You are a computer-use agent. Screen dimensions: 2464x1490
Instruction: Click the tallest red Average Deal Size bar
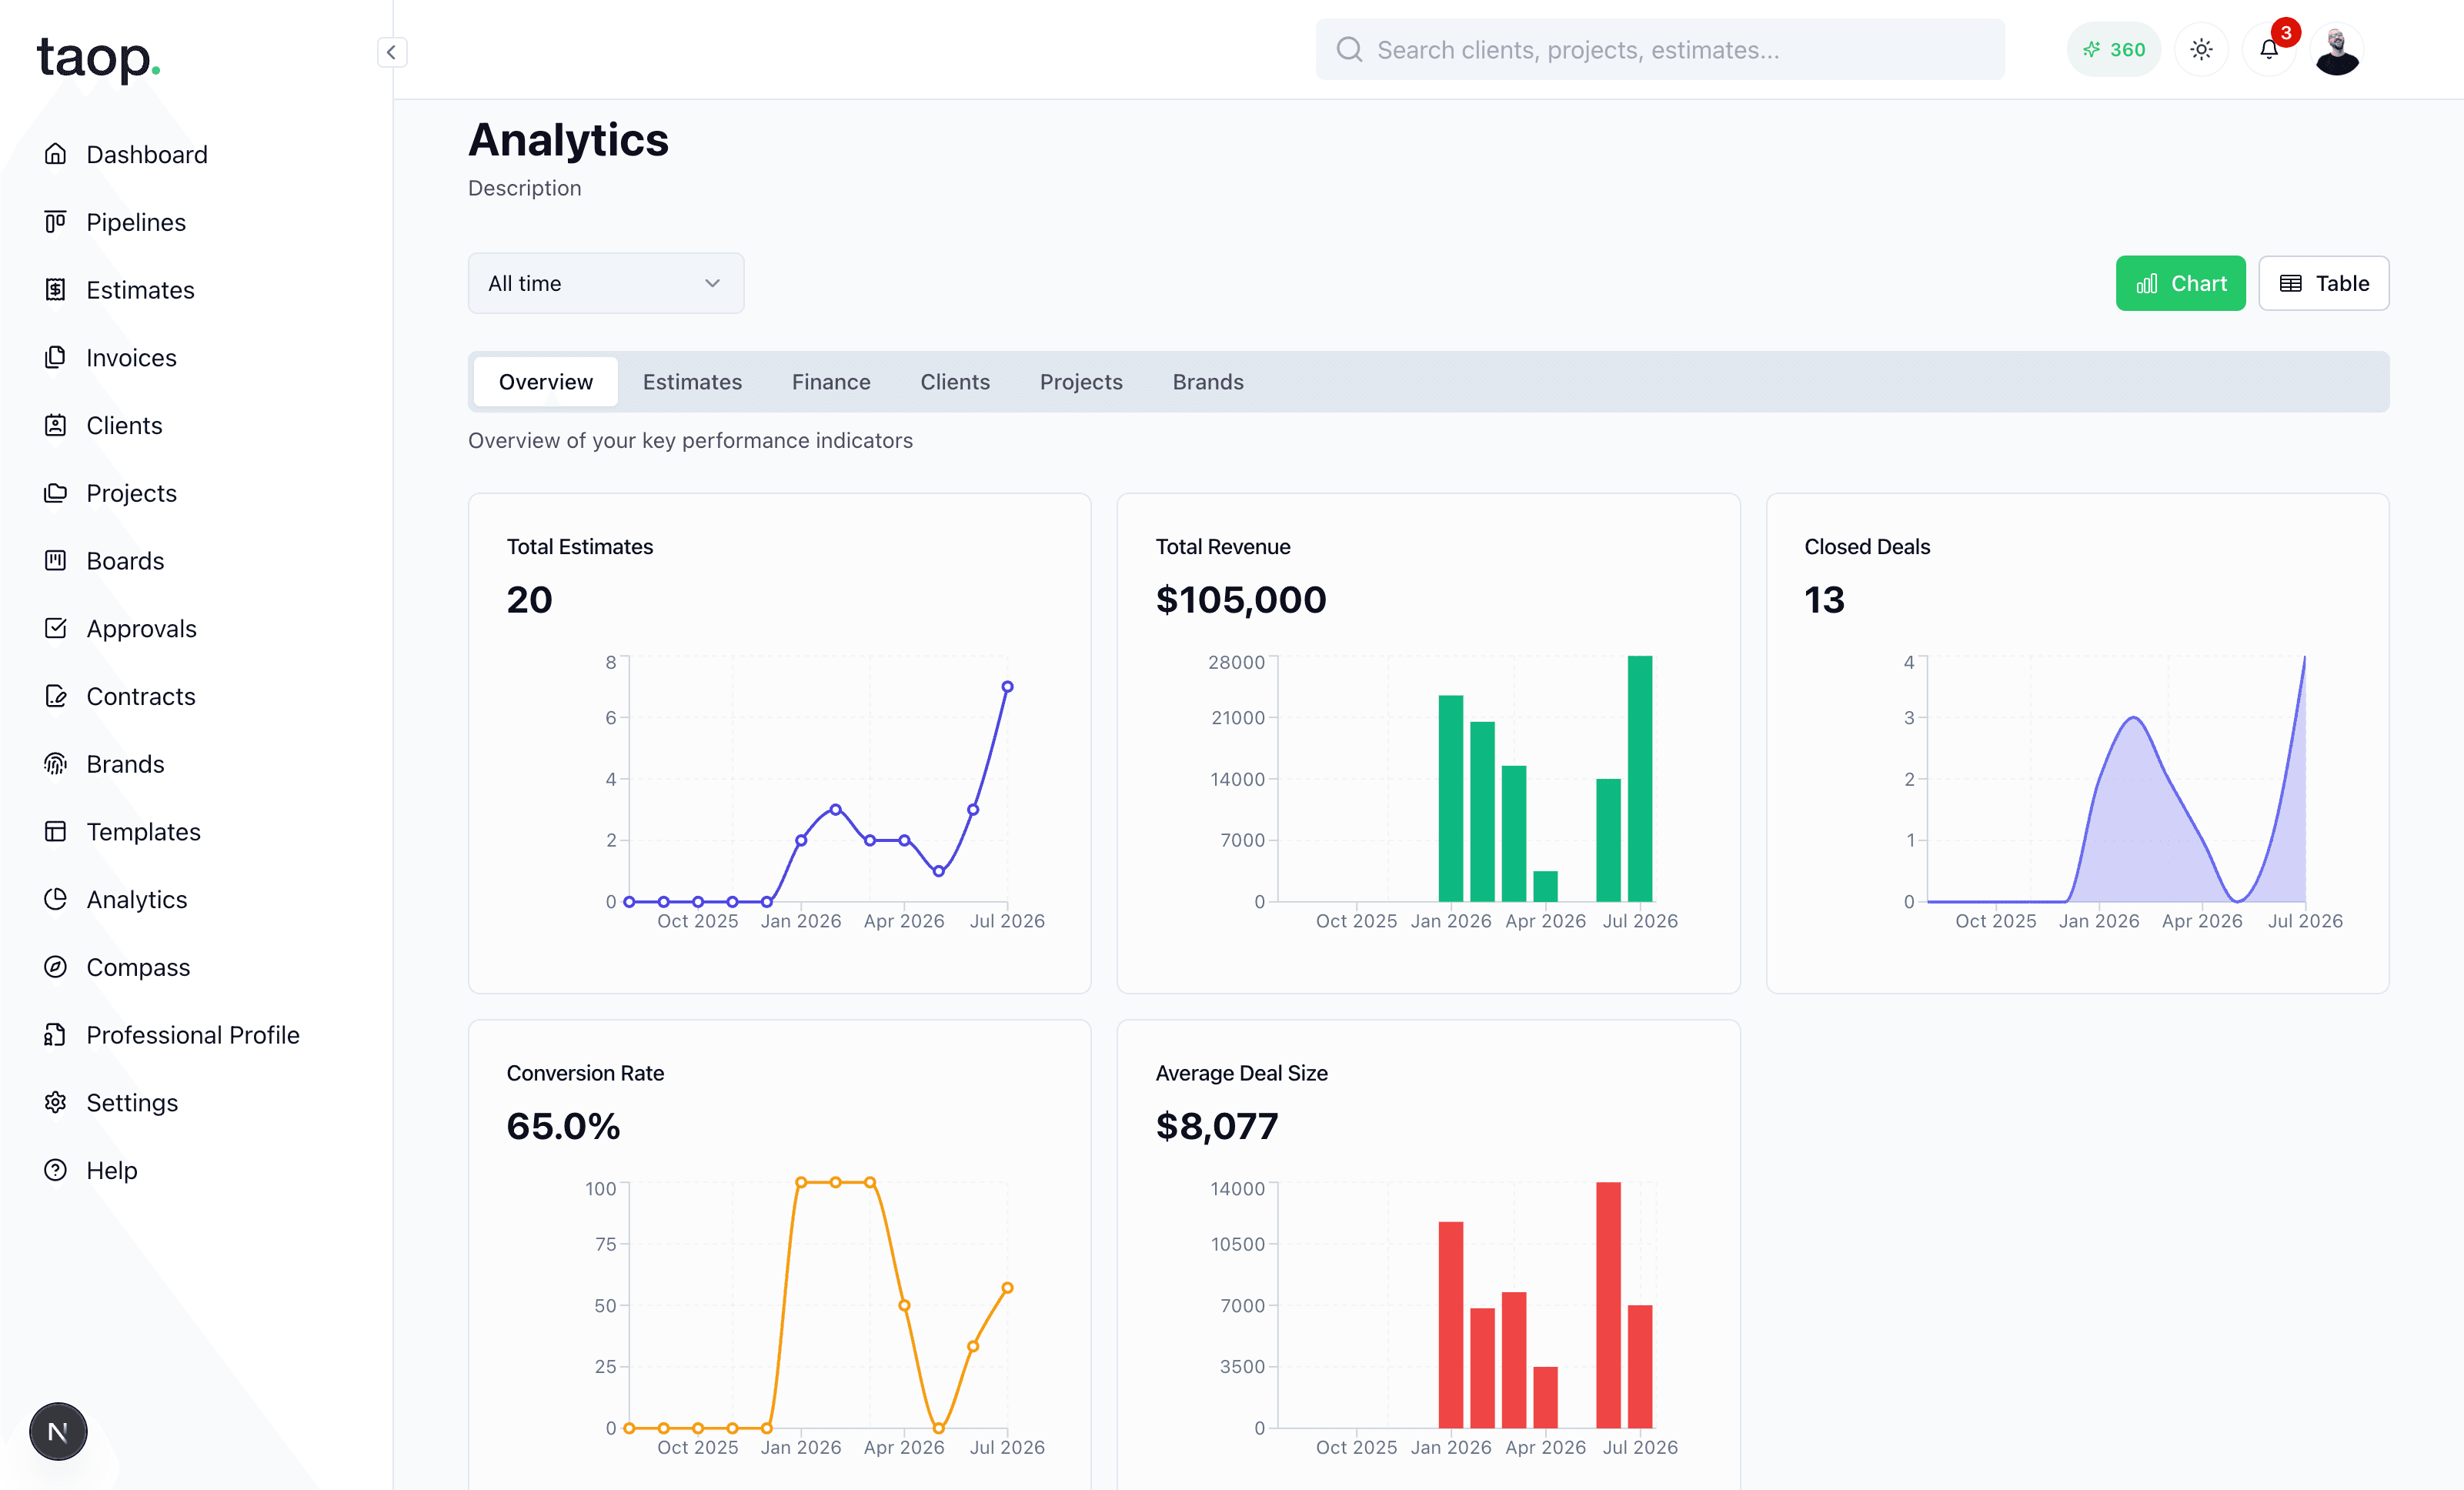pos(1608,1305)
